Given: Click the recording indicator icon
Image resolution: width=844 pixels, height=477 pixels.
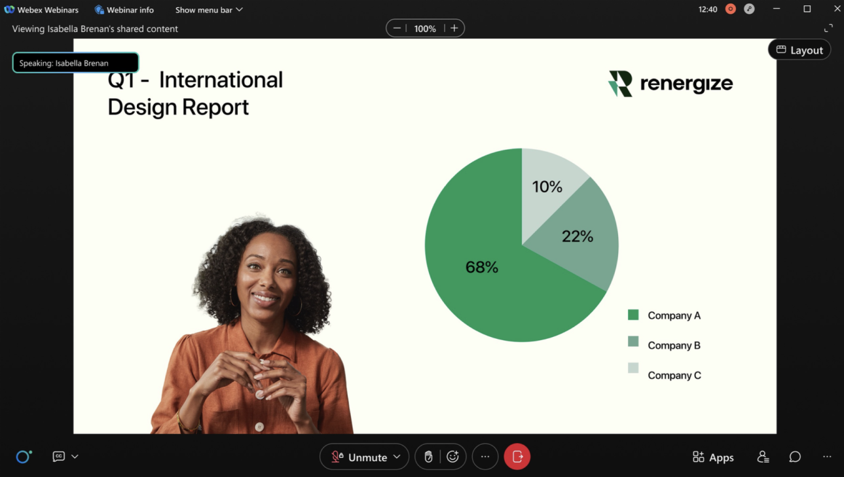Looking at the screenshot, I should click(x=731, y=9).
